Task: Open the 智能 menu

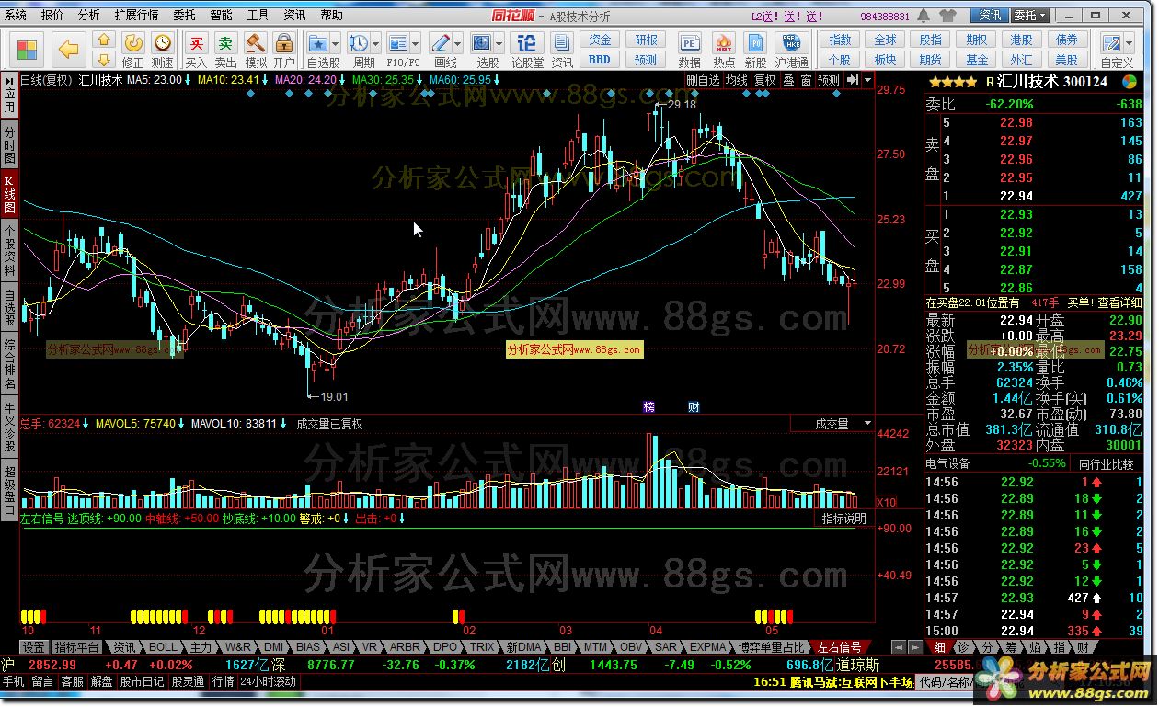Action: (221, 16)
